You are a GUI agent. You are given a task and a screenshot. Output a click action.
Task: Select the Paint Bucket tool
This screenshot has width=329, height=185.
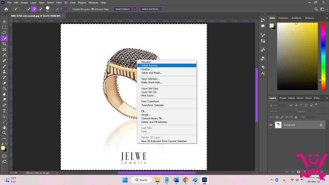(4, 88)
